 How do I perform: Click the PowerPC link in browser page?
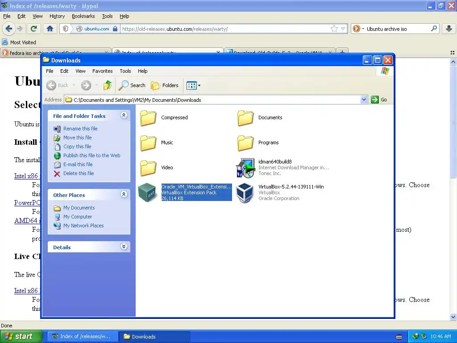pyautogui.click(x=27, y=203)
